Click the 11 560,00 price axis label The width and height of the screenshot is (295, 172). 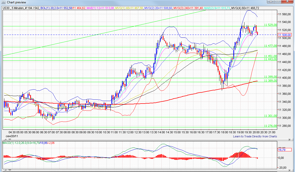click(284, 14)
